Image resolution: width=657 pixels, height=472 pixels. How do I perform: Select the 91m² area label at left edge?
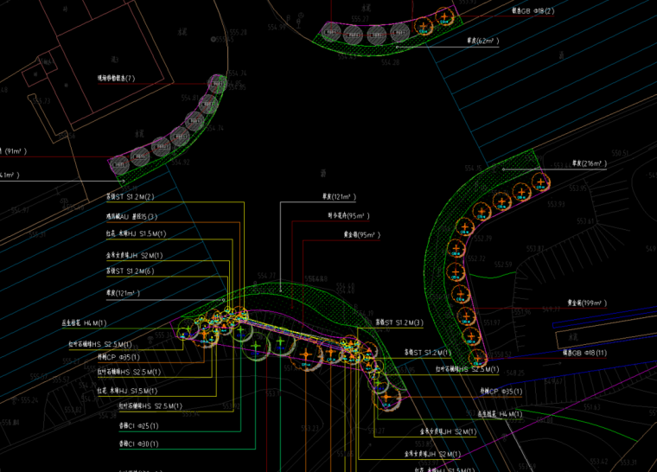[16, 151]
